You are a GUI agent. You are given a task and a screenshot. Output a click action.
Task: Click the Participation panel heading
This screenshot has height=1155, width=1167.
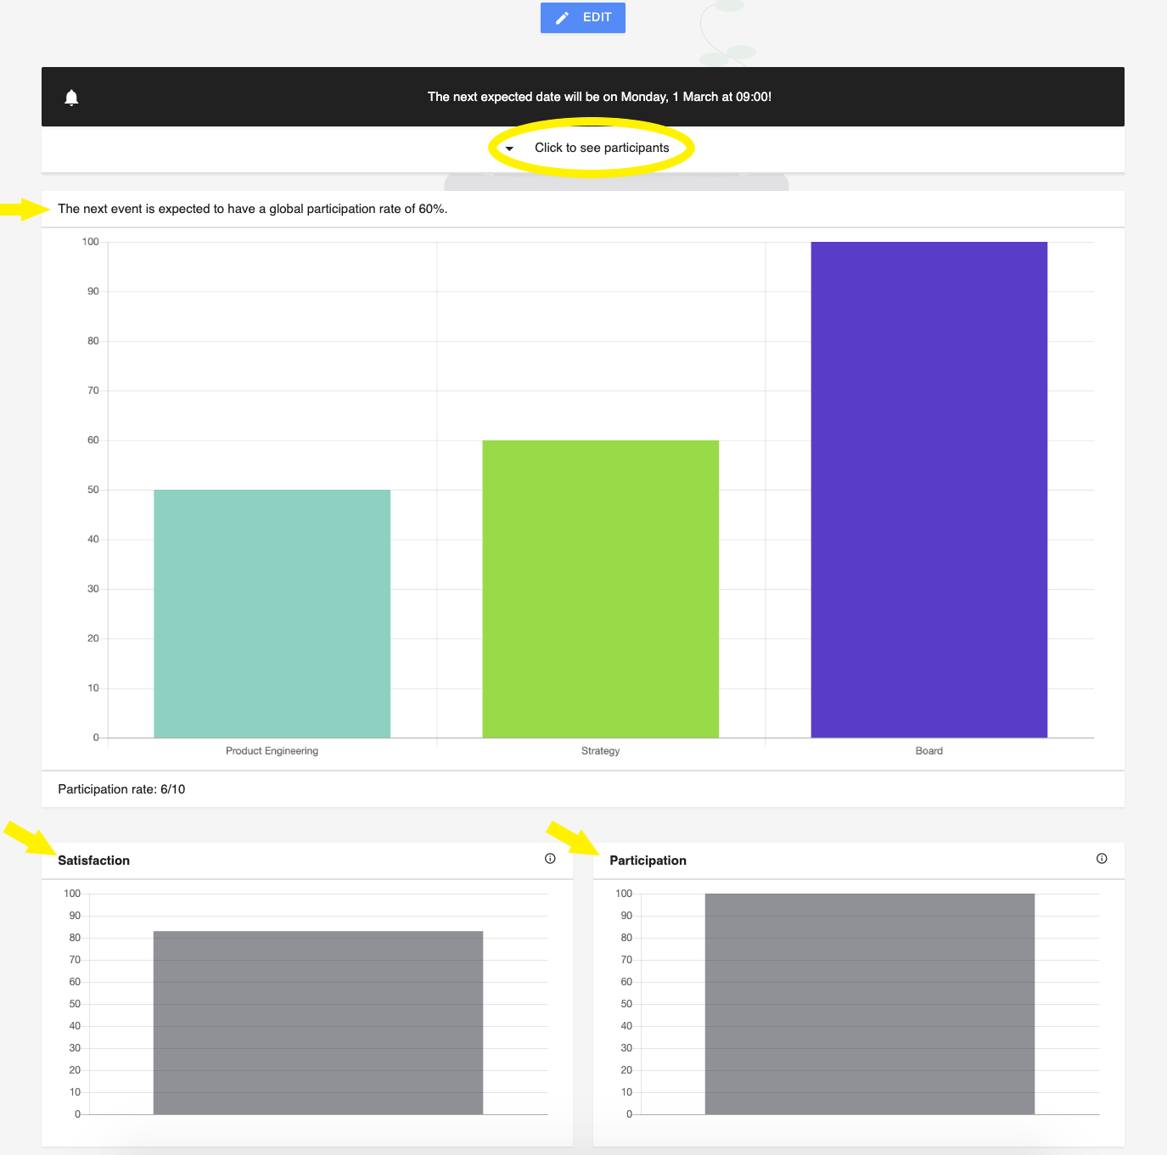648,861
